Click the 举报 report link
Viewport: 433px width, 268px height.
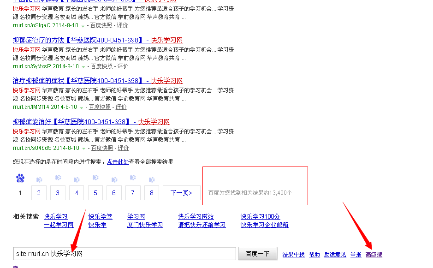pos(355,254)
